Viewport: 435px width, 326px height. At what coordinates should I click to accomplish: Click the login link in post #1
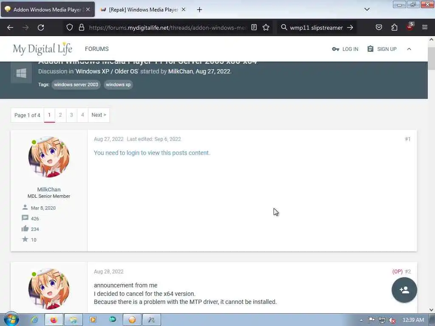133,153
